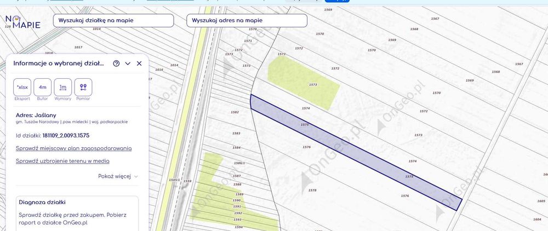The width and height of the screenshot is (548, 231).
Task: Collapse the parcel info panel chevron
Action: pos(128,63)
